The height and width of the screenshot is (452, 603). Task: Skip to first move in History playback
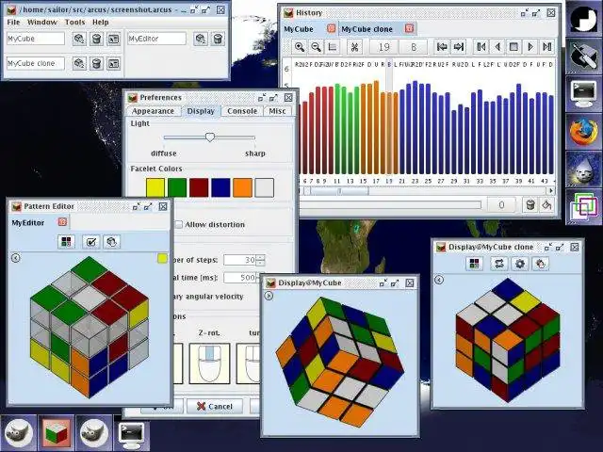[x=481, y=47]
